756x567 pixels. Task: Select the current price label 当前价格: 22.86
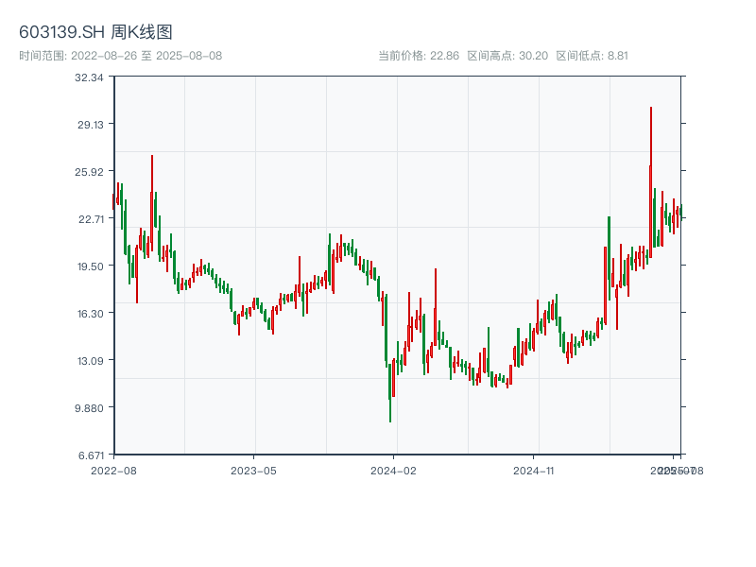click(419, 56)
